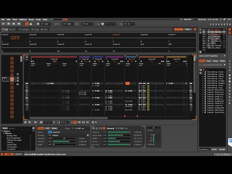
Task: Switch to the MIDI tab
Action: coord(44,29)
